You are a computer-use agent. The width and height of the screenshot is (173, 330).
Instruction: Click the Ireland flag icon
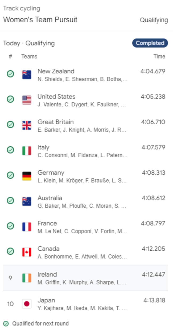27,278
